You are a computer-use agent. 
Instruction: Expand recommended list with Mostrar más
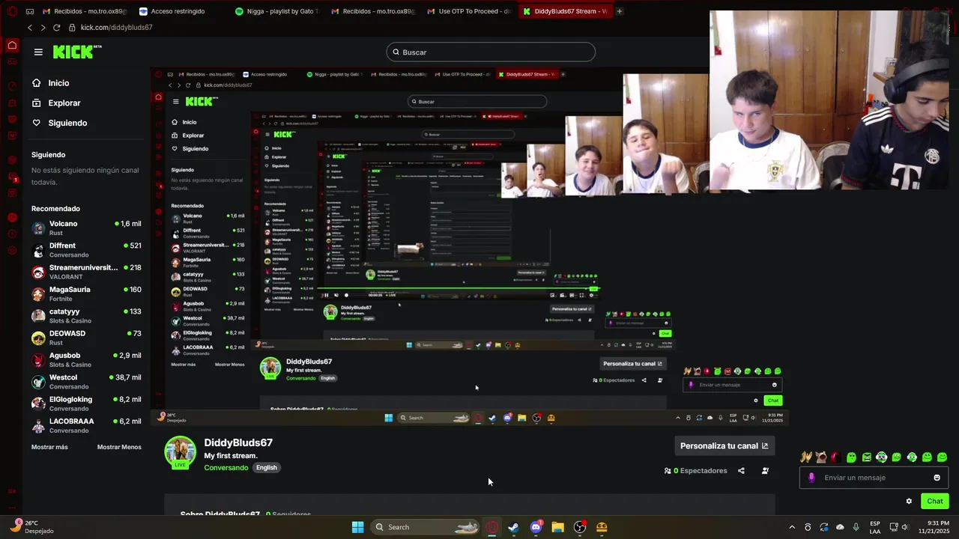point(49,447)
